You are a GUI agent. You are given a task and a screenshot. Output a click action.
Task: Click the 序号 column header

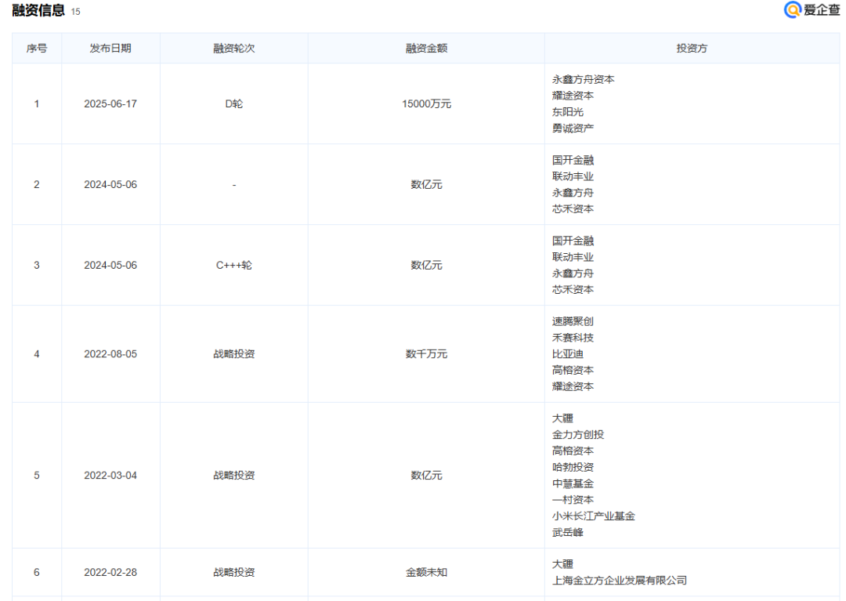[37, 48]
